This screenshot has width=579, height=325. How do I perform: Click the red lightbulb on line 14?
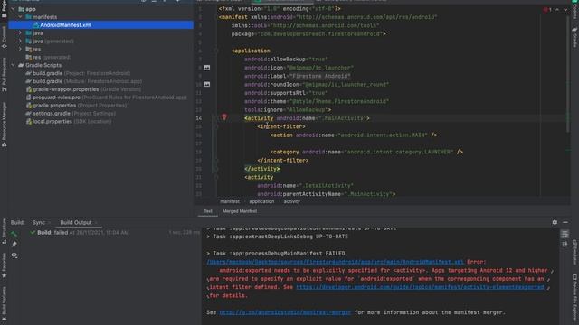coord(224,117)
